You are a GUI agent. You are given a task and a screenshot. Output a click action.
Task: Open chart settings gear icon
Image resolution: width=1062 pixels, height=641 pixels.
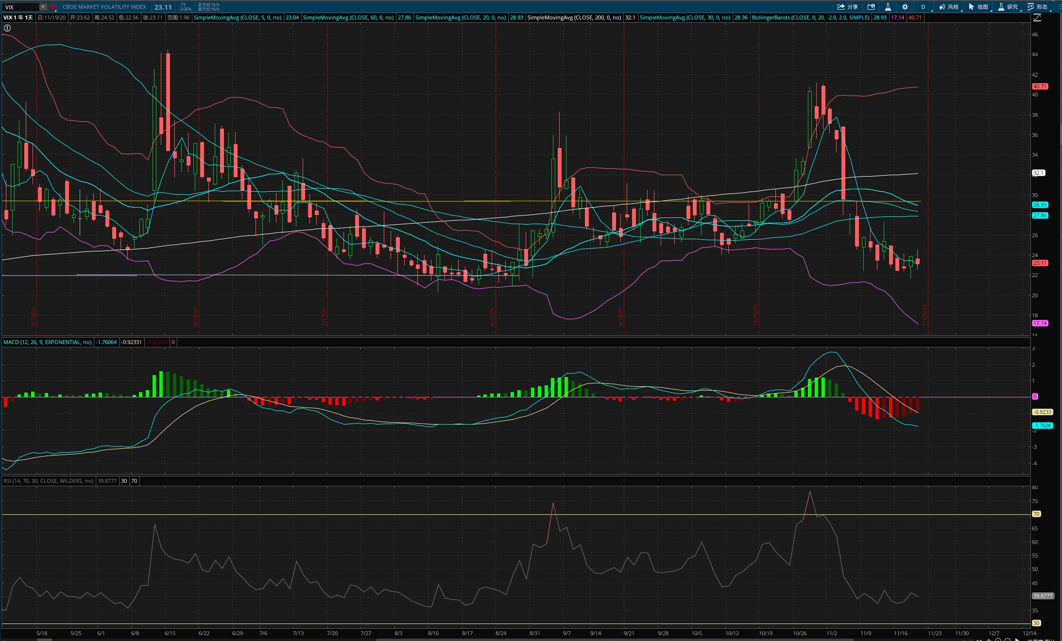click(x=905, y=7)
